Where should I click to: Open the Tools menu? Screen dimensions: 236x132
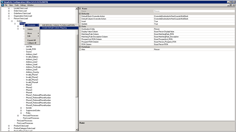pos(17,5)
